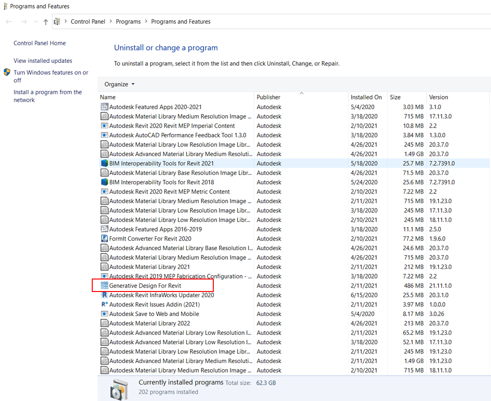Click the size value 10.8 MB
491x401 pixels.
tap(413, 126)
